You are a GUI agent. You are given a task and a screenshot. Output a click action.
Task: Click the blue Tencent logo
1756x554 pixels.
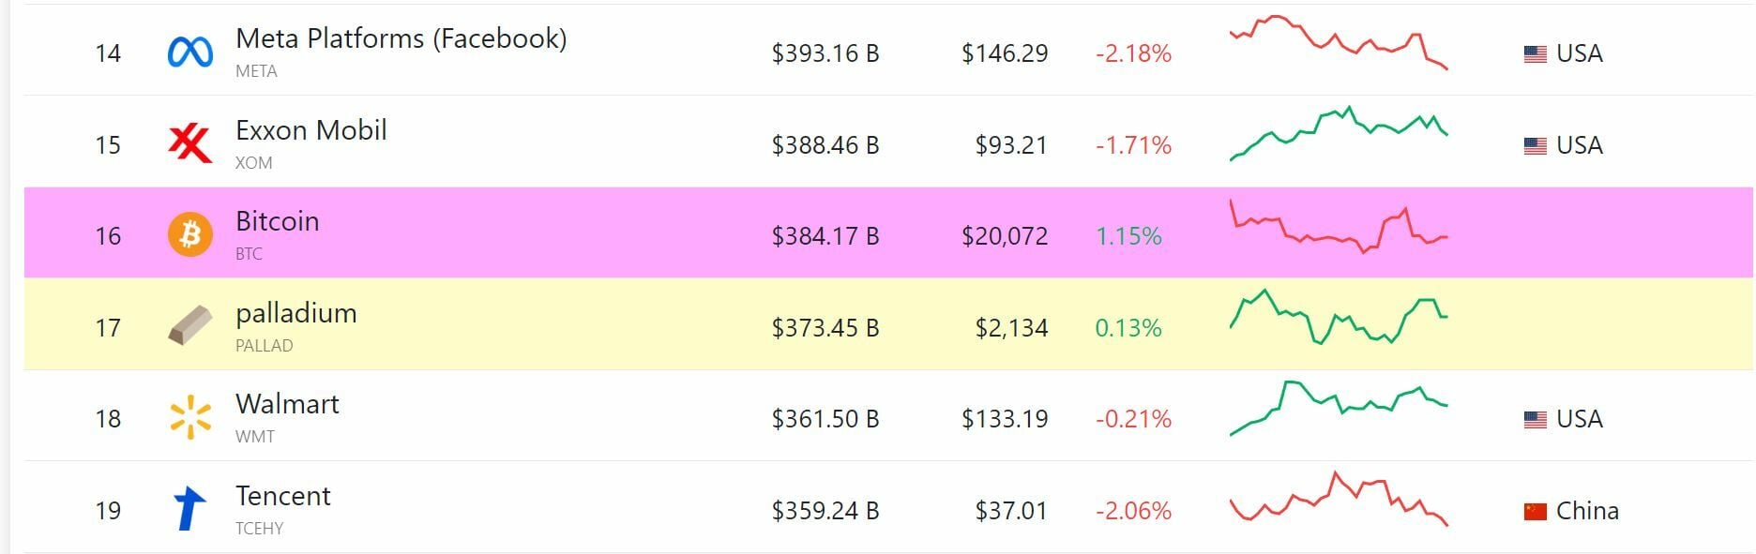click(x=189, y=509)
